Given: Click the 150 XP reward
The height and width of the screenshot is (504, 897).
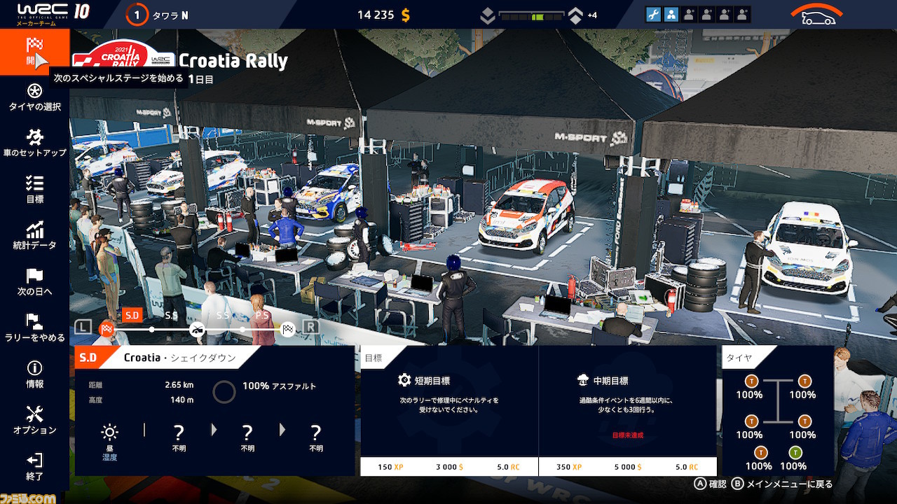Looking at the screenshot, I should pyautogui.click(x=391, y=467).
